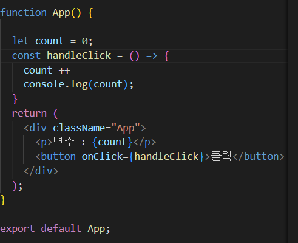Click the className attribute

79,128
